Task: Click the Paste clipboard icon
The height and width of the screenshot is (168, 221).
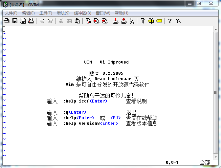Action: [x=77, y=21]
